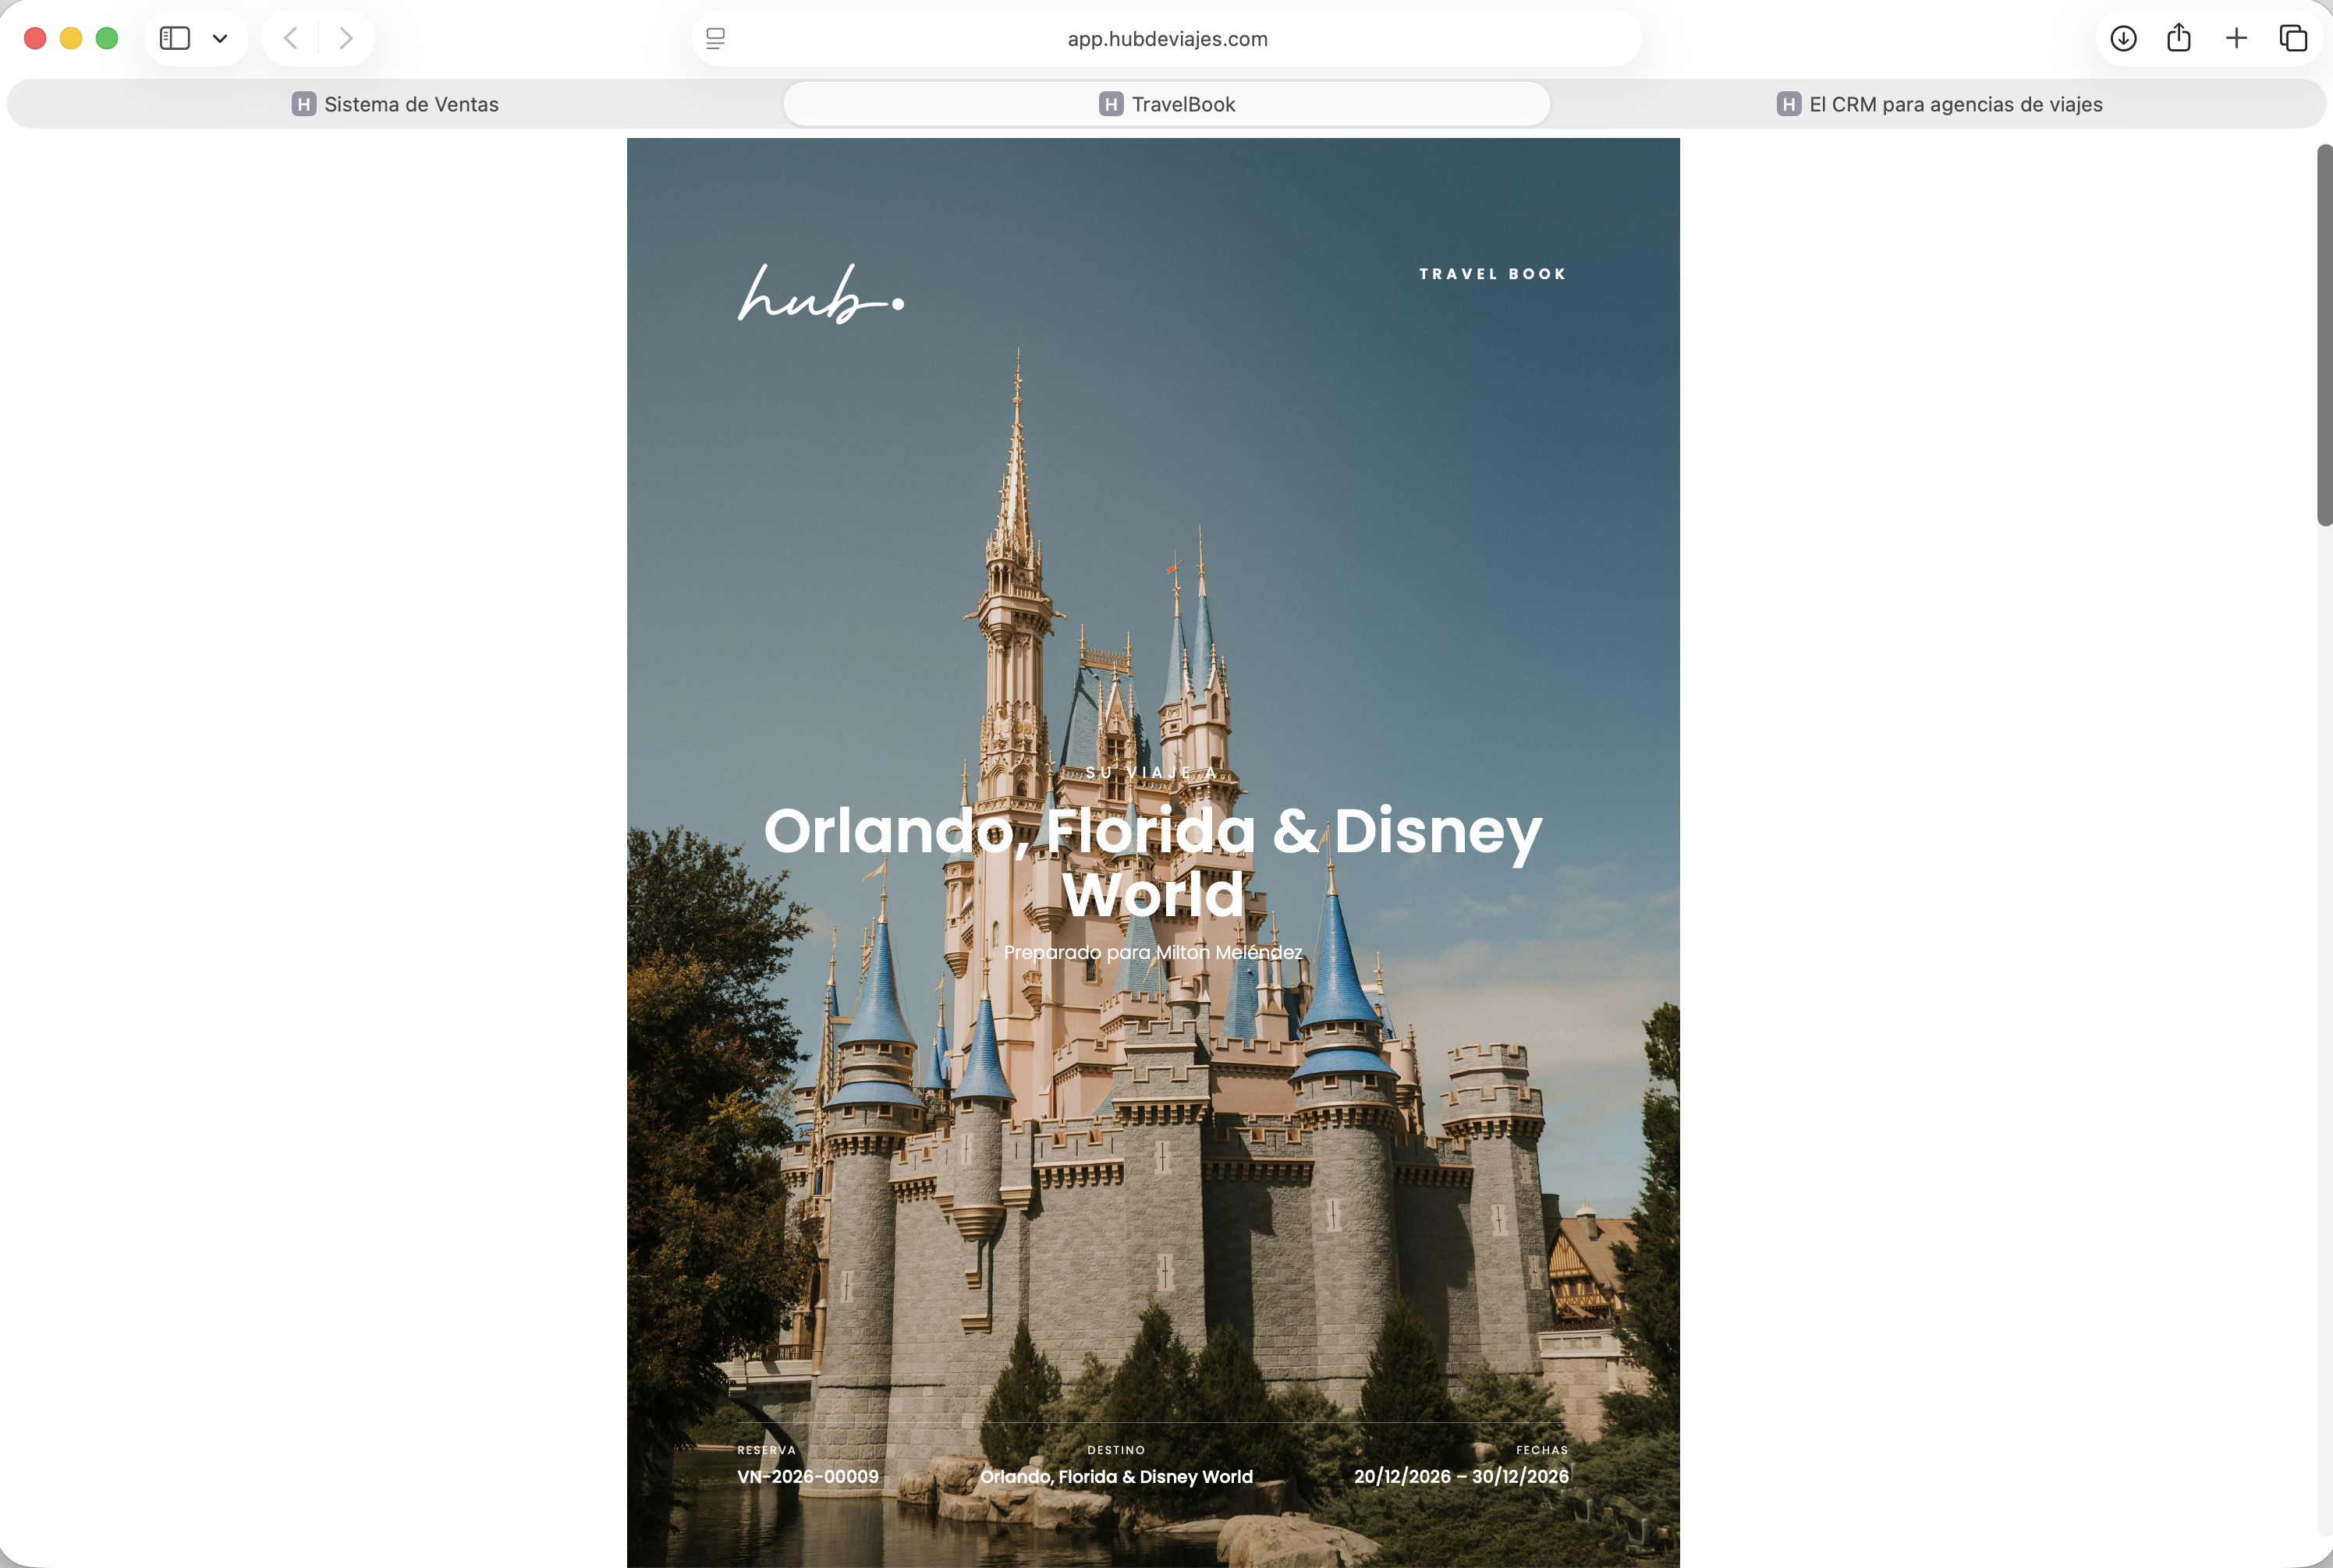Select the TravelBook tab
Screen dimensions: 2333x1568
1167,104
